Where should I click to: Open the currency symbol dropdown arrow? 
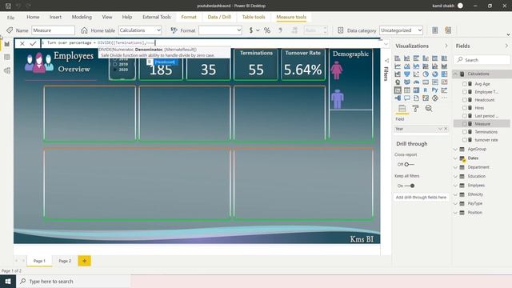tap(258, 30)
